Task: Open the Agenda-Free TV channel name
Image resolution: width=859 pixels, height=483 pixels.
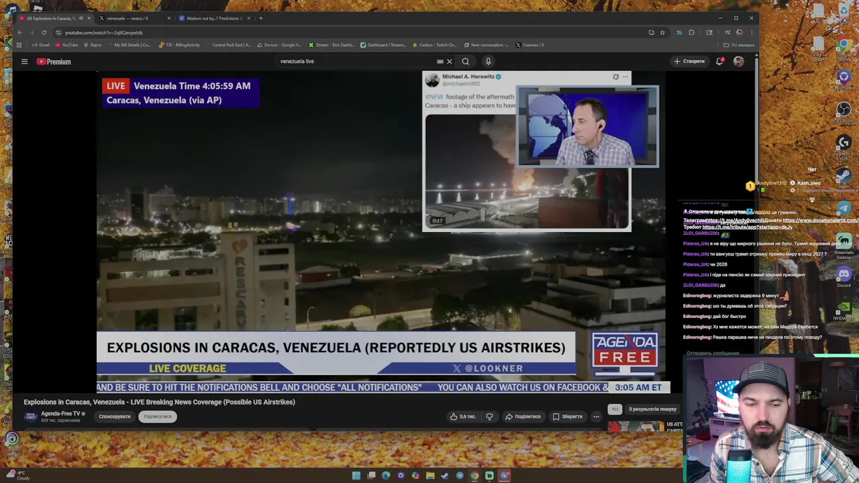Action: click(x=60, y=414)
